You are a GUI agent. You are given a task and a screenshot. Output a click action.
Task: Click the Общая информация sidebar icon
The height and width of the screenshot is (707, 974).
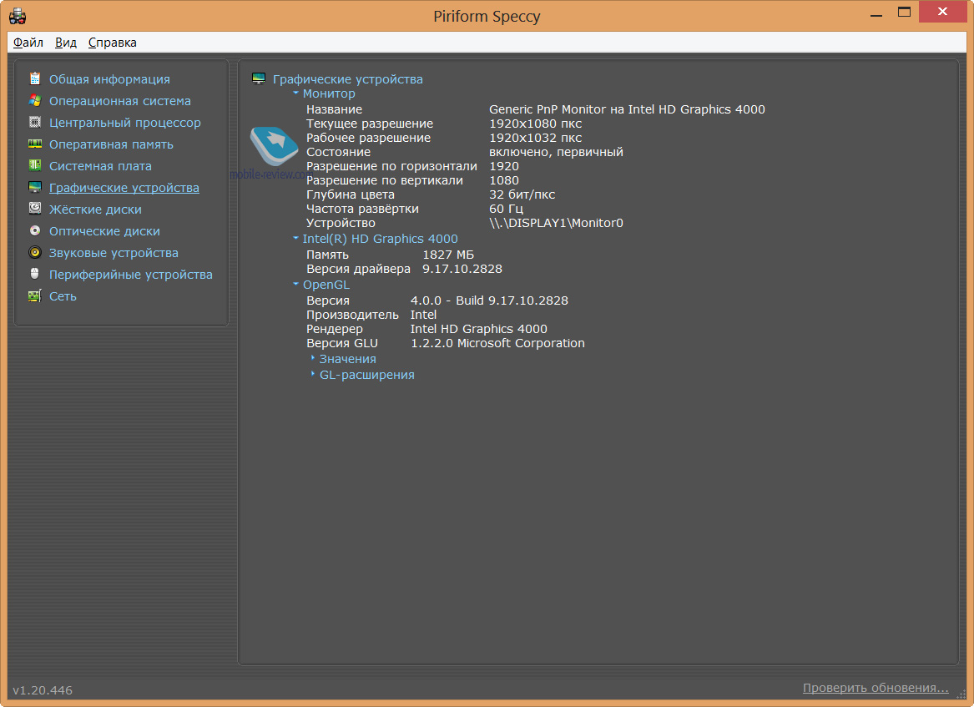pos(35,79)
